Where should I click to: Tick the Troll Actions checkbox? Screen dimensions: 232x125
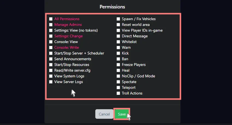(118, 93)
